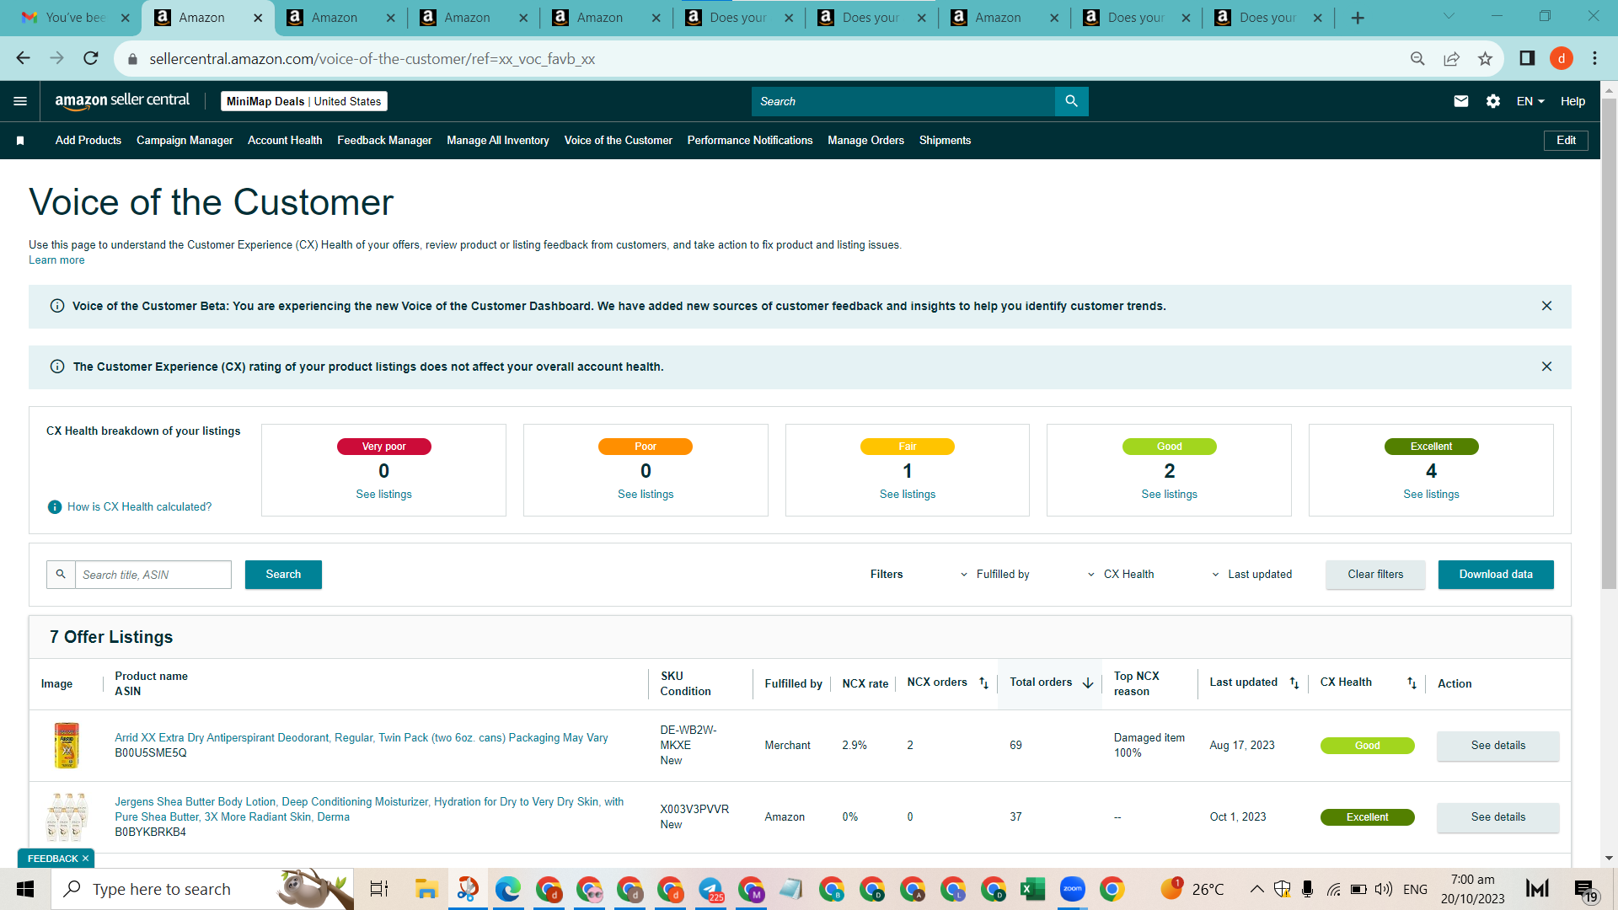Open the buyer messages envelope icon
The height and width of the screenshot is (910, 1618).
coord(1461,101)
